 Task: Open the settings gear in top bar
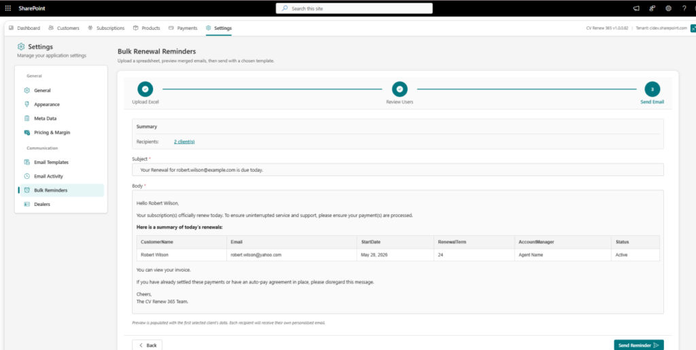668,8
